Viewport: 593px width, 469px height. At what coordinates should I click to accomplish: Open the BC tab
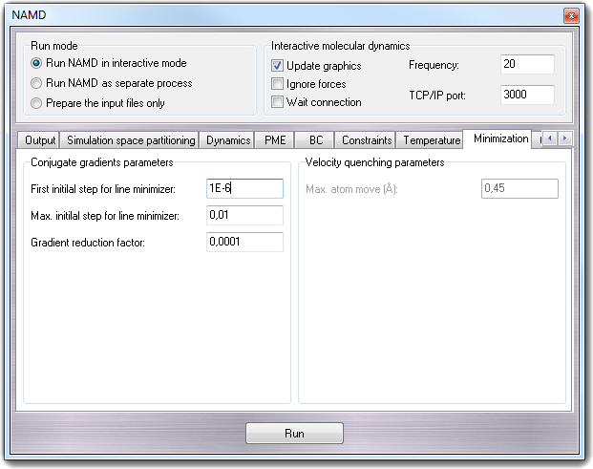click(x=316, y=140)
